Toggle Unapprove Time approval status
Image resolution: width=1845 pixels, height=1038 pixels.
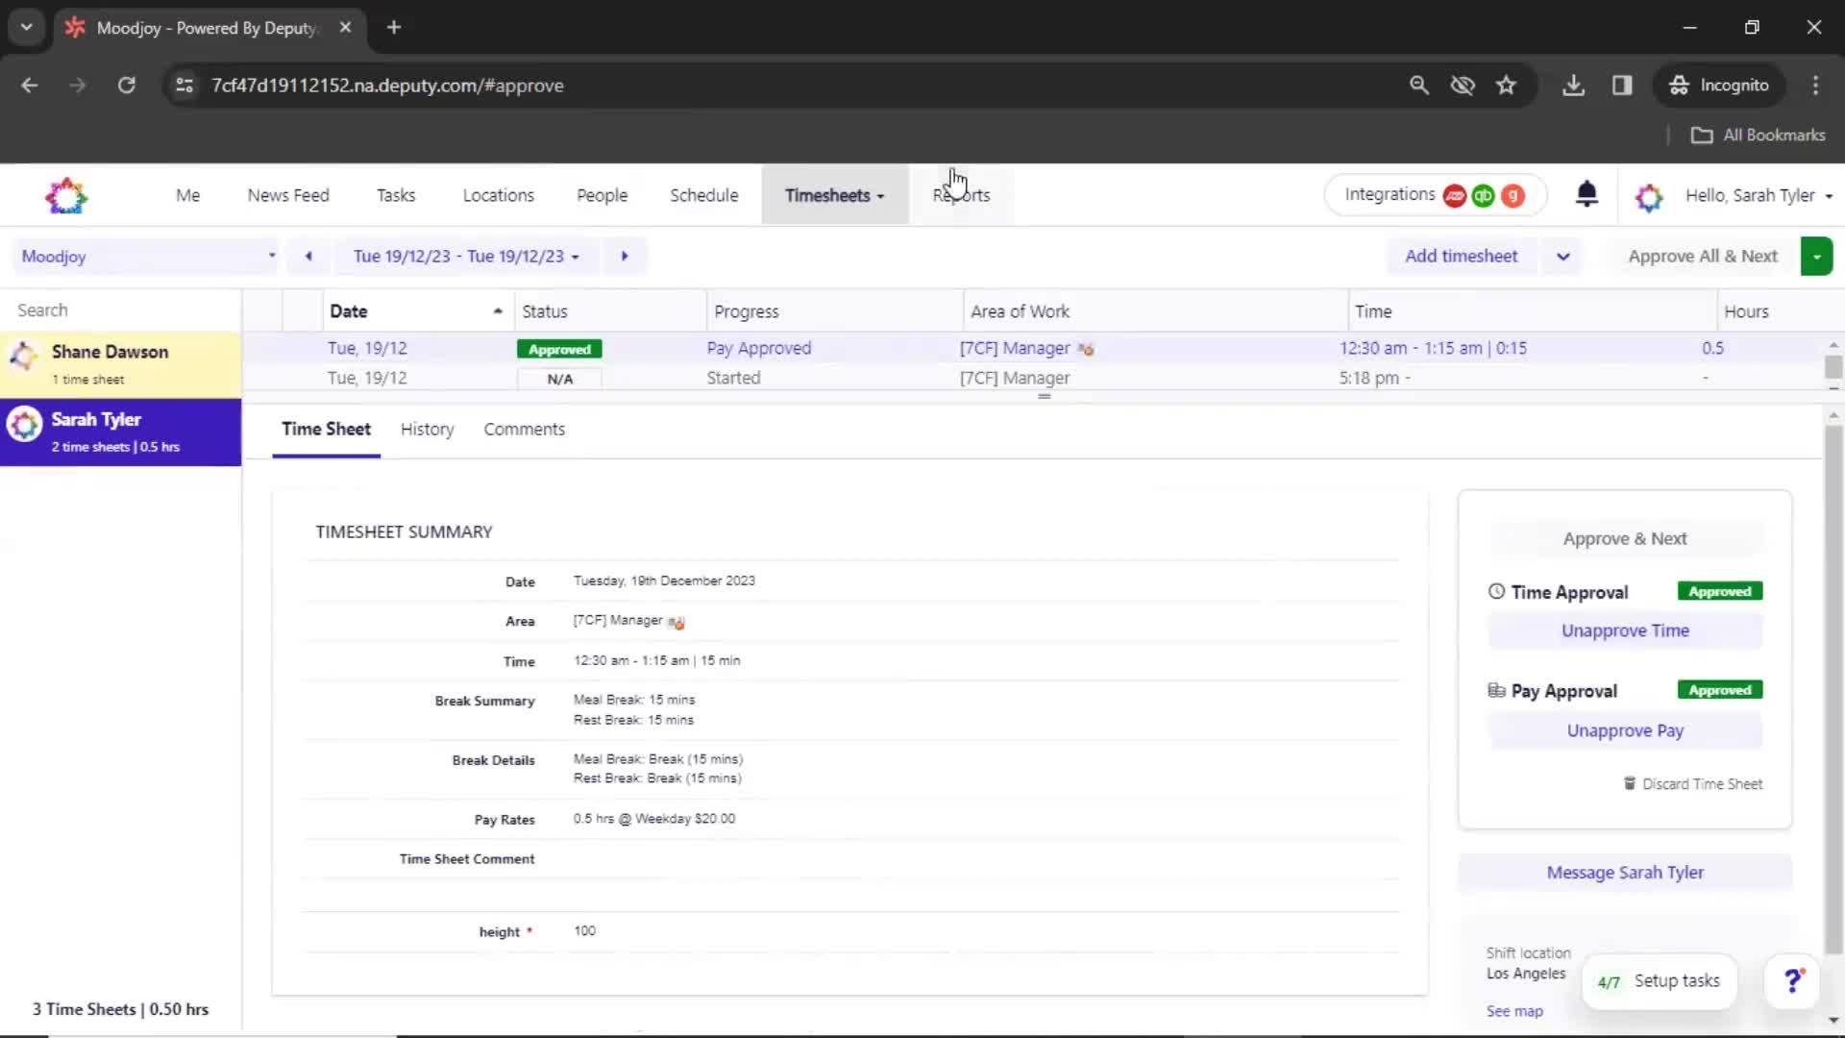tap(1626, 630)
